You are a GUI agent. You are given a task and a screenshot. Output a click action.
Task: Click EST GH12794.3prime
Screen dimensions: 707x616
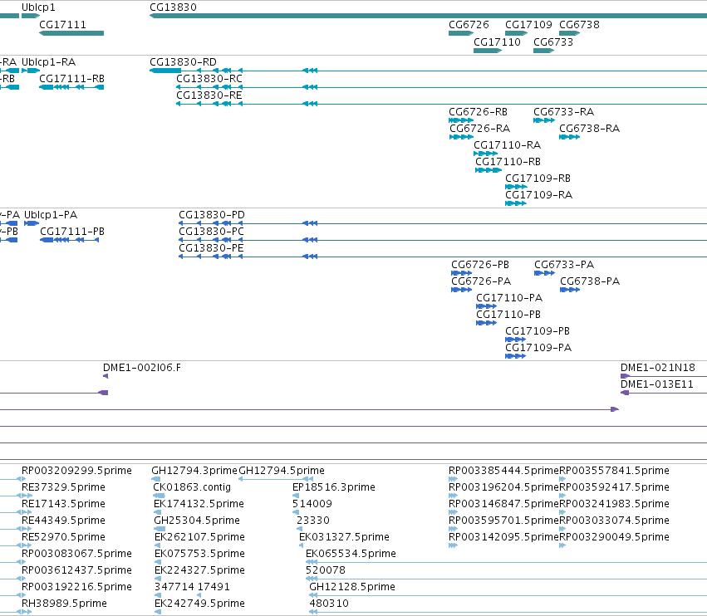[x=155, y=479]
